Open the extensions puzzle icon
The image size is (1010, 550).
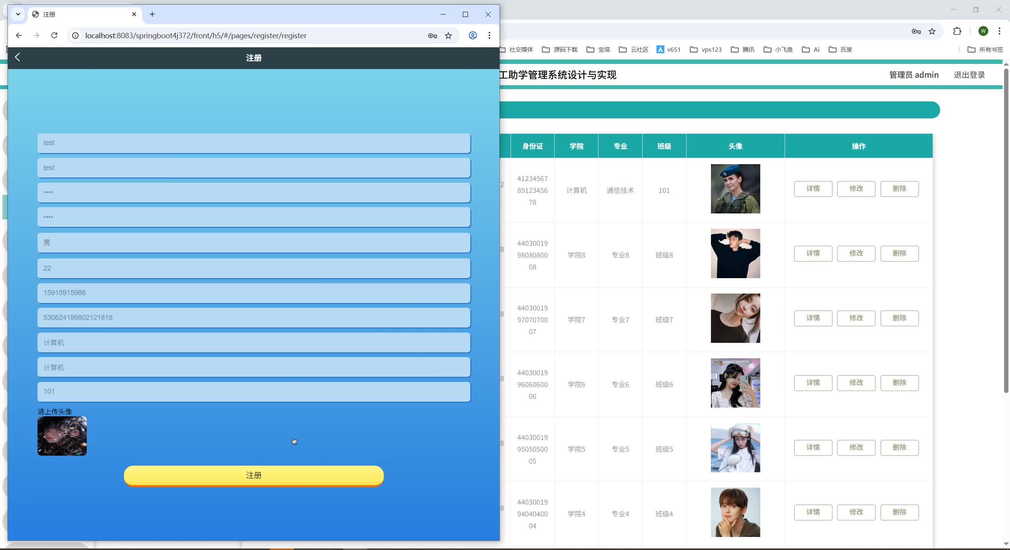tap(957, 31)
